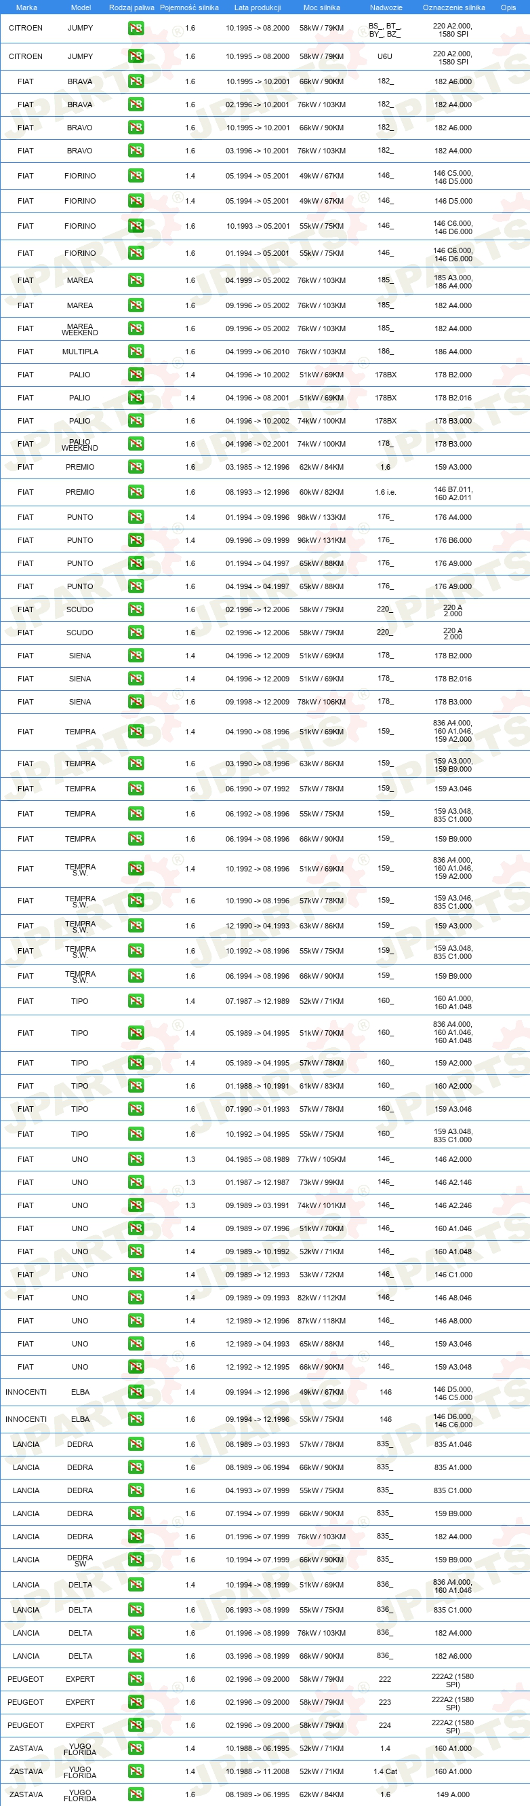Click the Opis column header
Image resolution: width=530 pixels, height=1806 pixels.
click(x=508, y=7)
